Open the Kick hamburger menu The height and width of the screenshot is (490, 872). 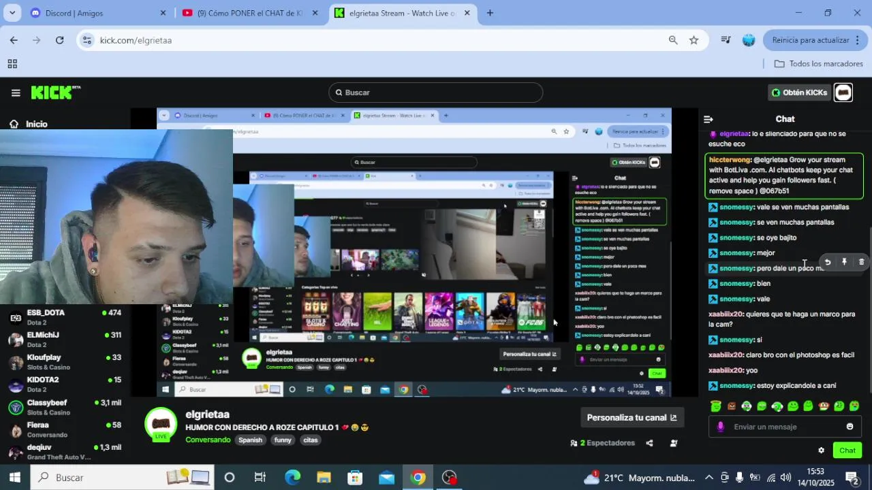(16, 93)
